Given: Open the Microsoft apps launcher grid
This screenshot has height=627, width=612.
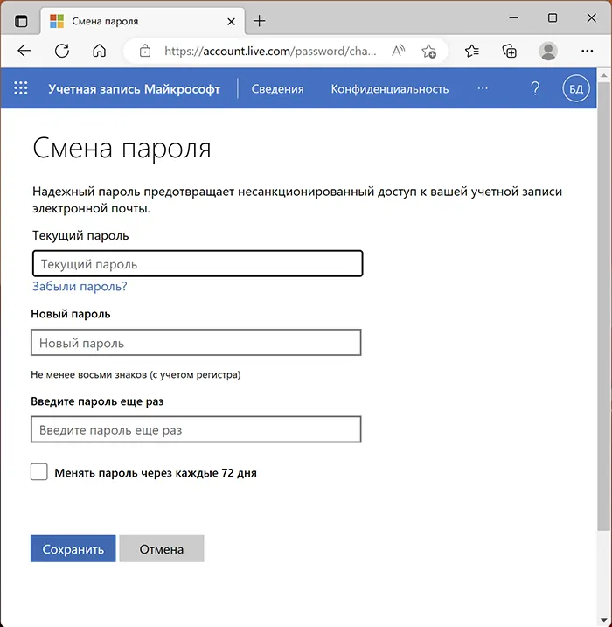Looking at the screenshot, I should coord(21,88).
